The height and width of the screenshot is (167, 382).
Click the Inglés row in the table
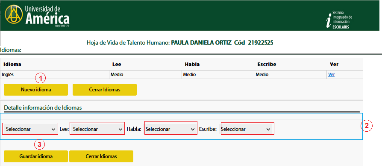[182, 75]
